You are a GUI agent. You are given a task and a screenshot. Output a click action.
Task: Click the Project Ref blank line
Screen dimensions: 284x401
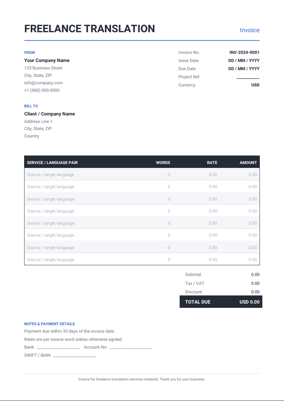pyautogui.click(x=248, y=77)
